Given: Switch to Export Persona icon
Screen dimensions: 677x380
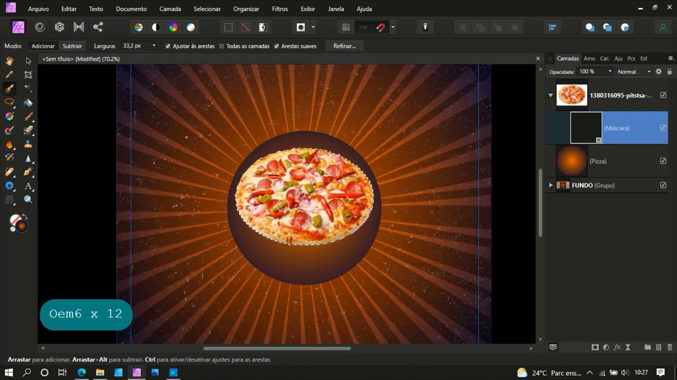Looking at the screenshot, I should point(98,27).
